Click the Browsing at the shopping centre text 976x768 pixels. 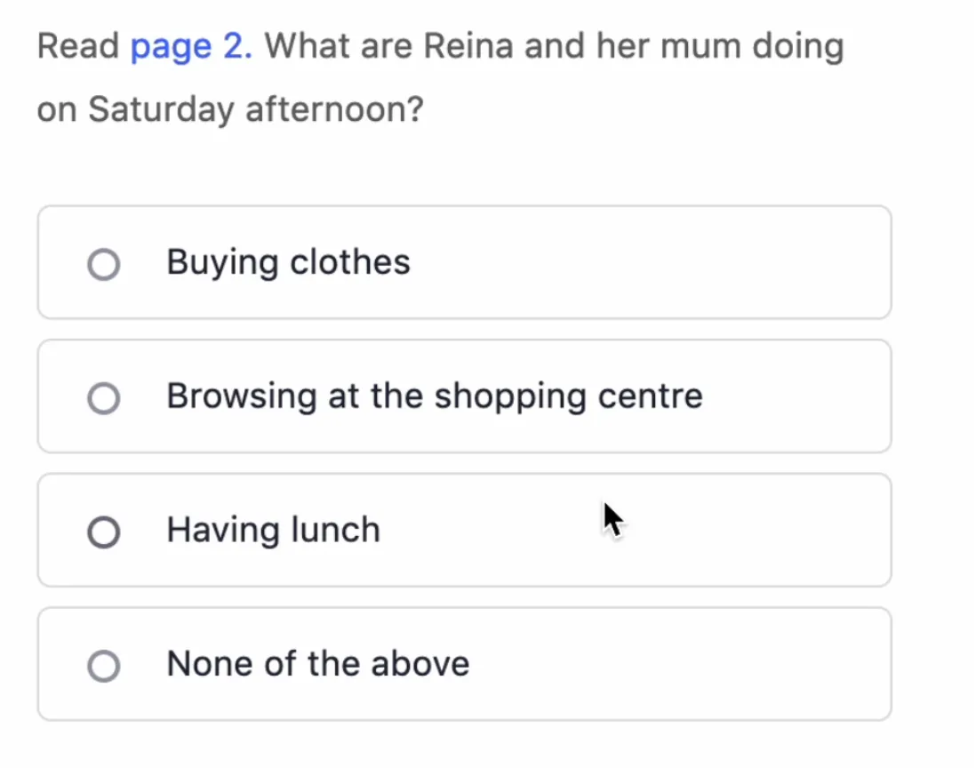point(434,396)
